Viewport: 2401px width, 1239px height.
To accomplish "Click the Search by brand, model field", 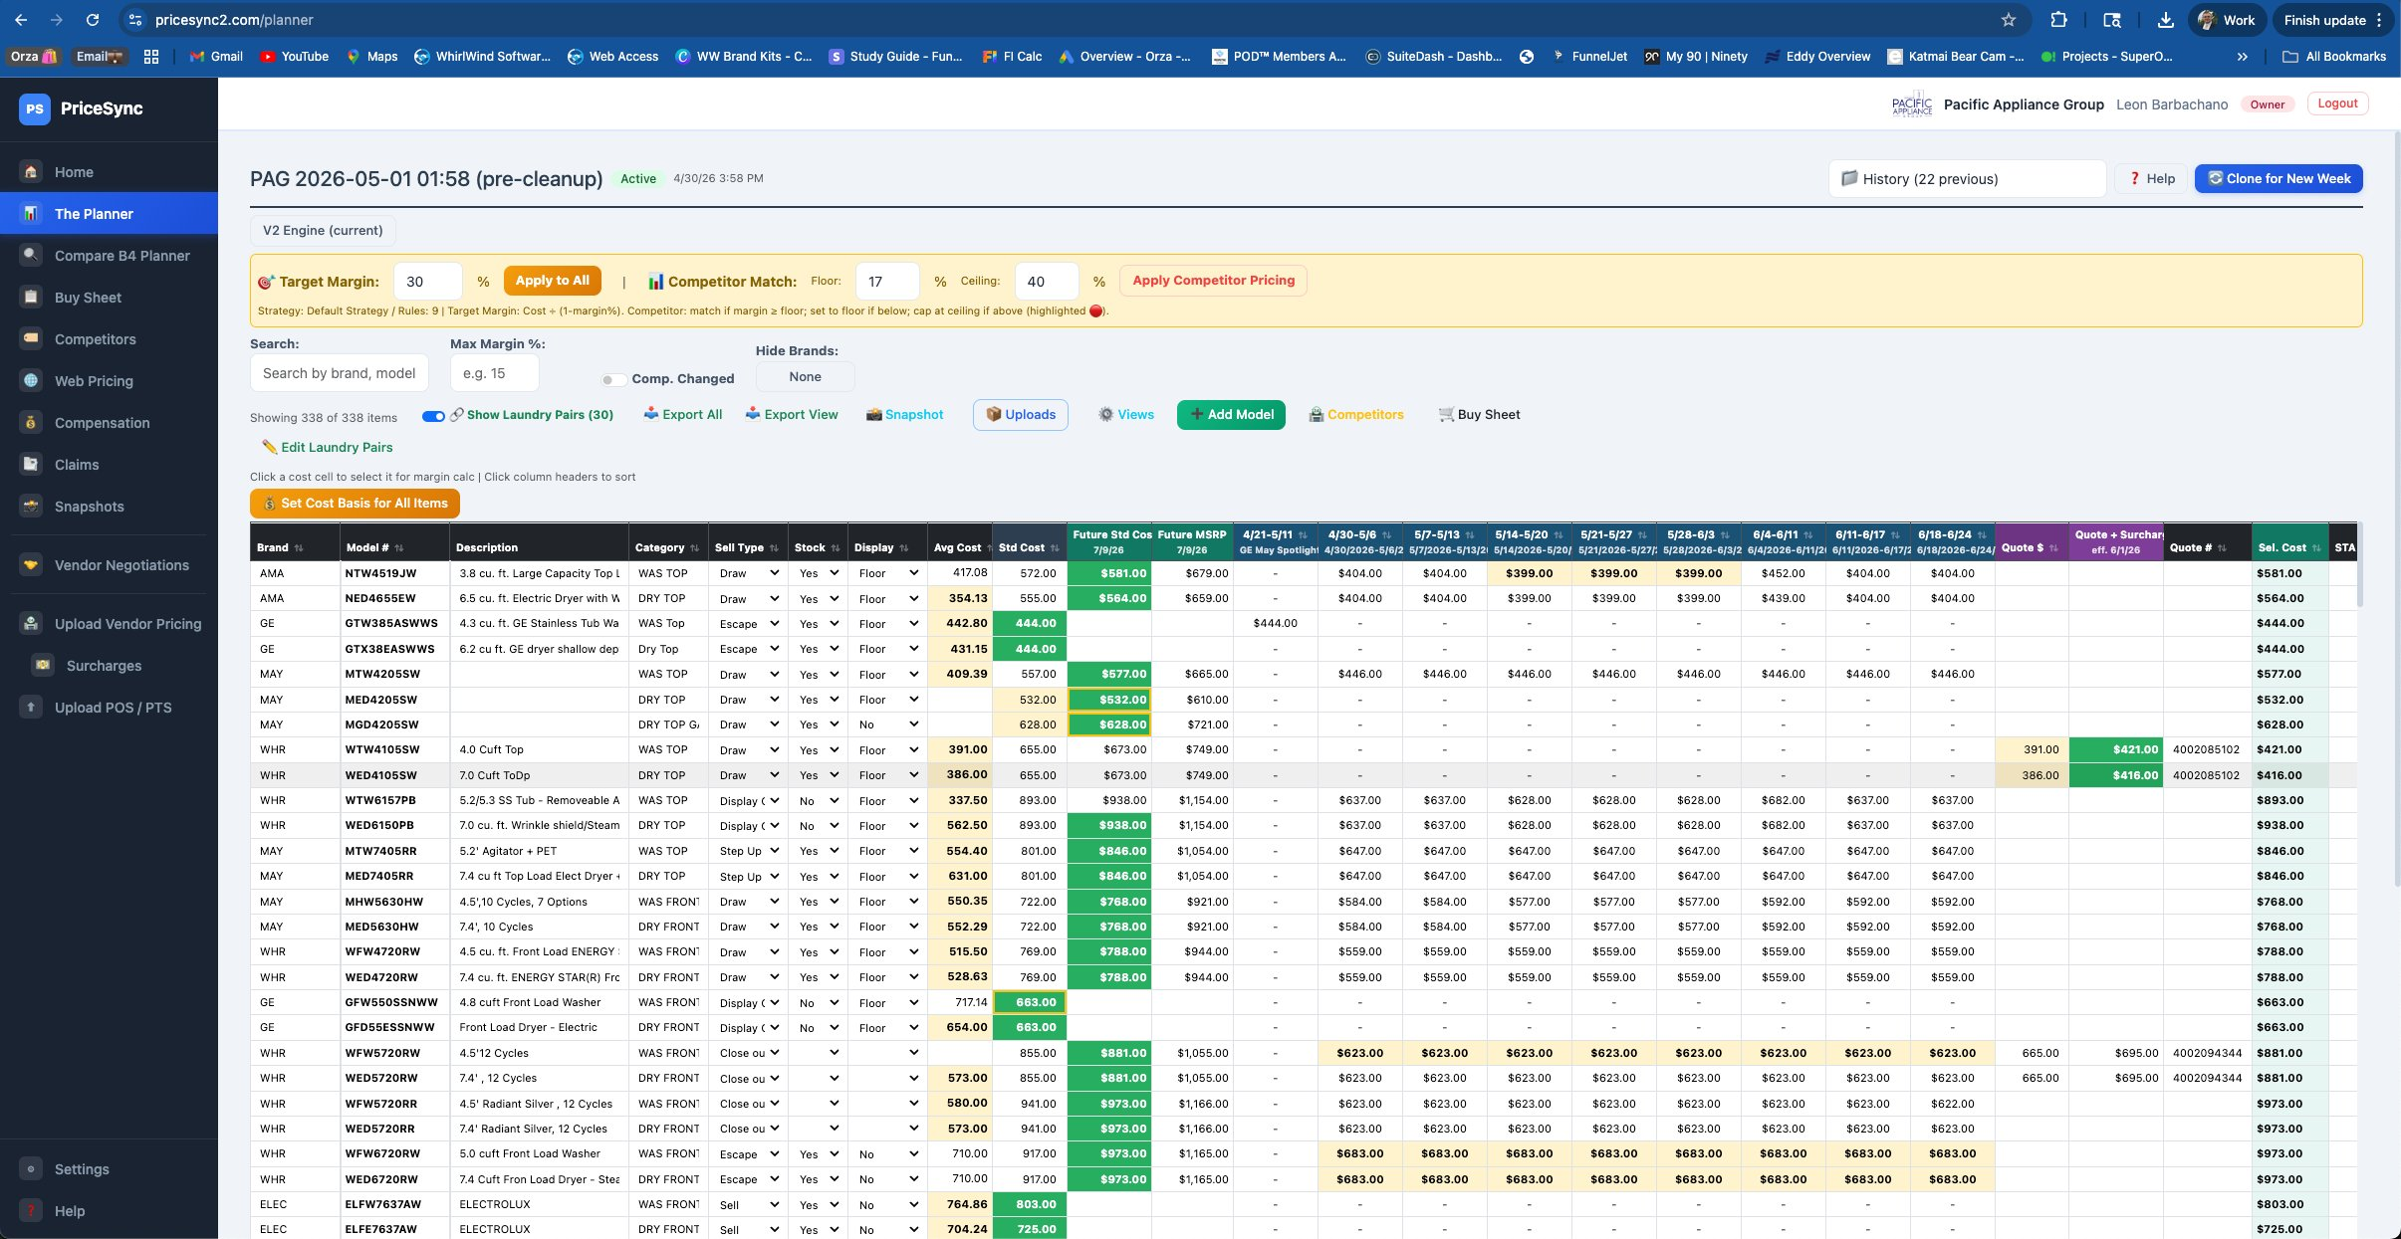I will click(x=340, y=373).
